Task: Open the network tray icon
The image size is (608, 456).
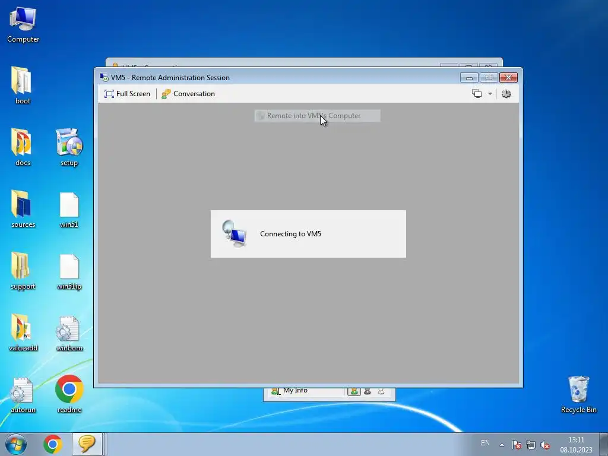Action: click(x=530, y=445)
